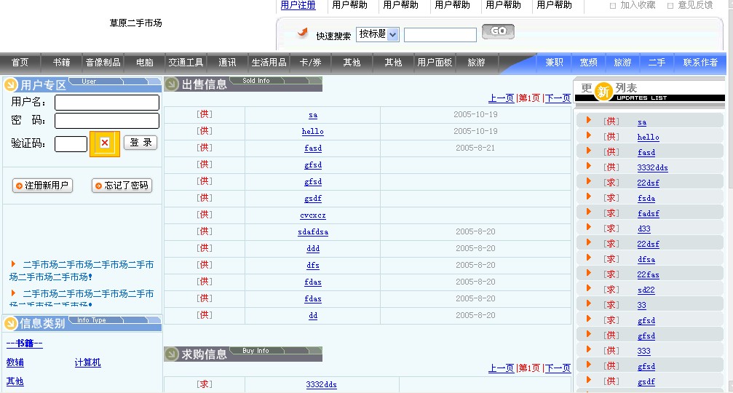Focus the quick search text box
733x393 pixels.
click(x=440, y=35)
